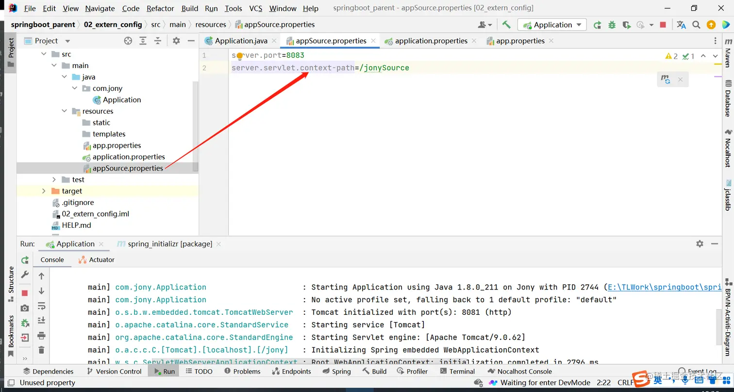
Task: Open the TODO tool window button
Action: pos(199,371)
